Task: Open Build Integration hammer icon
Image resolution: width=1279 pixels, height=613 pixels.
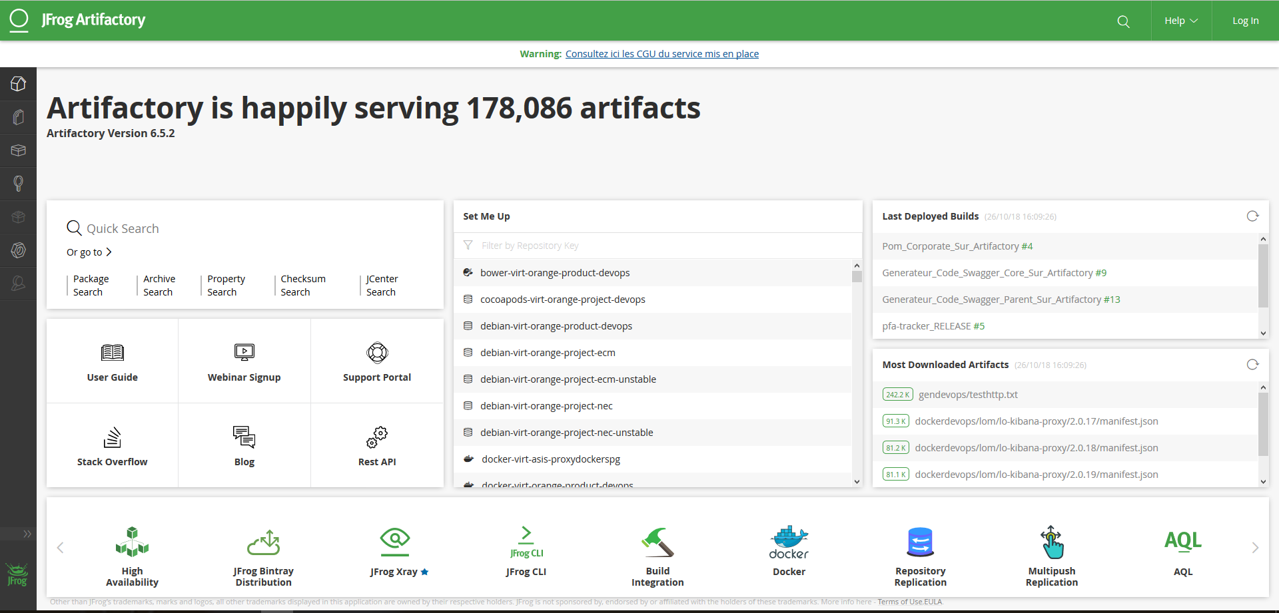Action: coord(657,542)
